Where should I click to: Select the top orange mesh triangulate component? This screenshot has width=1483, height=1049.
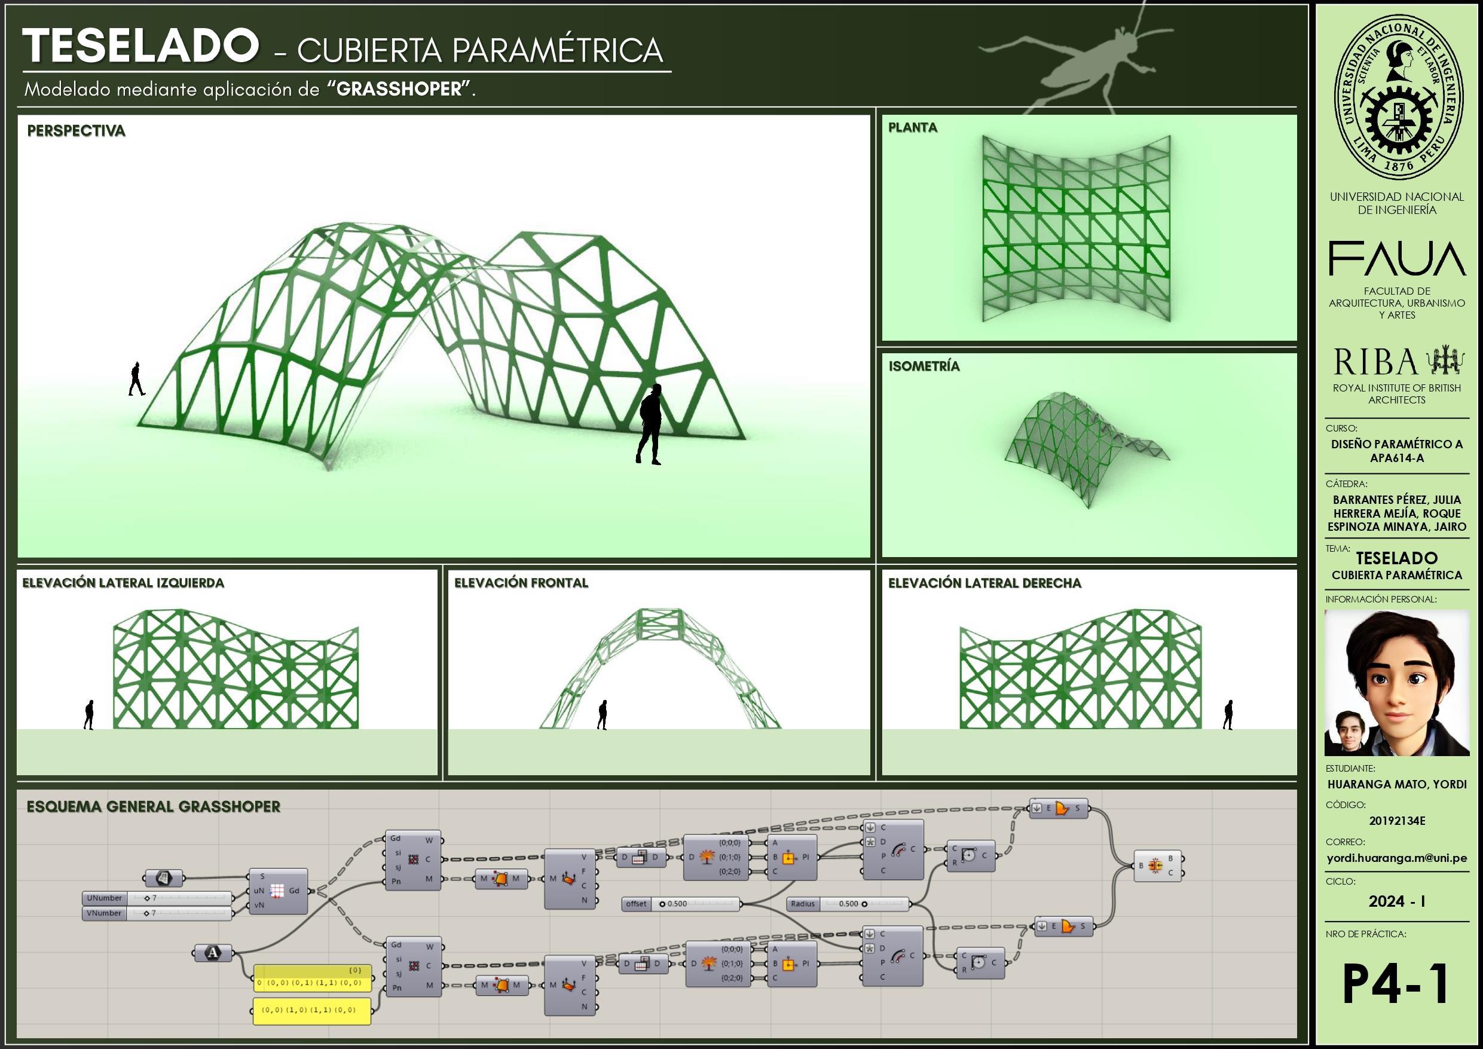pyautogui.click(x=500, y=879)
